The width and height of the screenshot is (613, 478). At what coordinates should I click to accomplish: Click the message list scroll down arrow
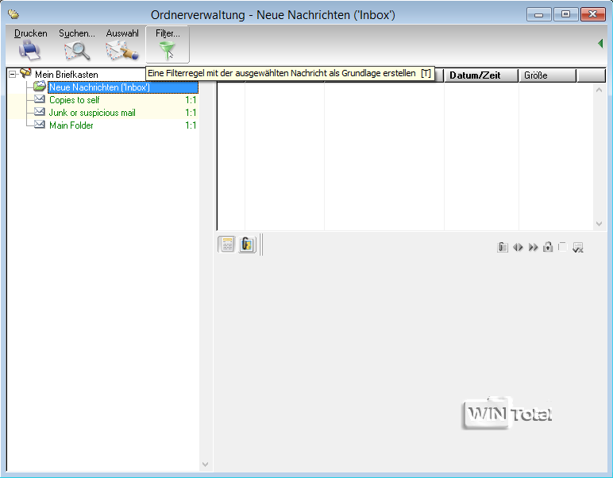(x=600, y=224)
